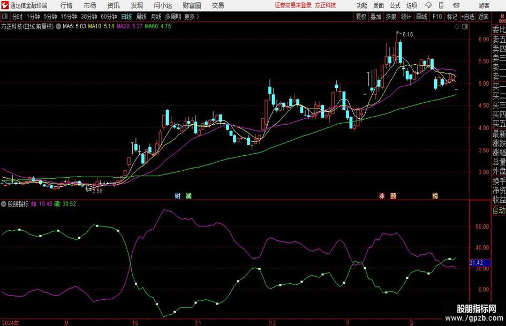The image size is (506, 326).
Task: Click the MA60: 4.75 indicator label
Action: click(x=158, y=26)
